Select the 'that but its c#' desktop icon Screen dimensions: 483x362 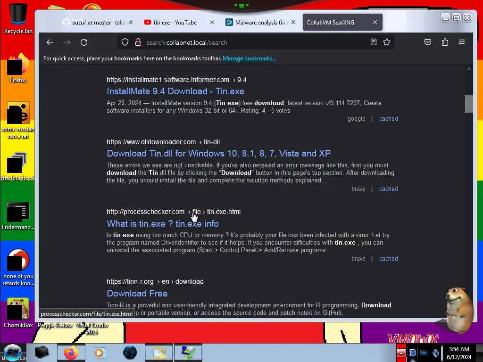[x=17, y=166]
